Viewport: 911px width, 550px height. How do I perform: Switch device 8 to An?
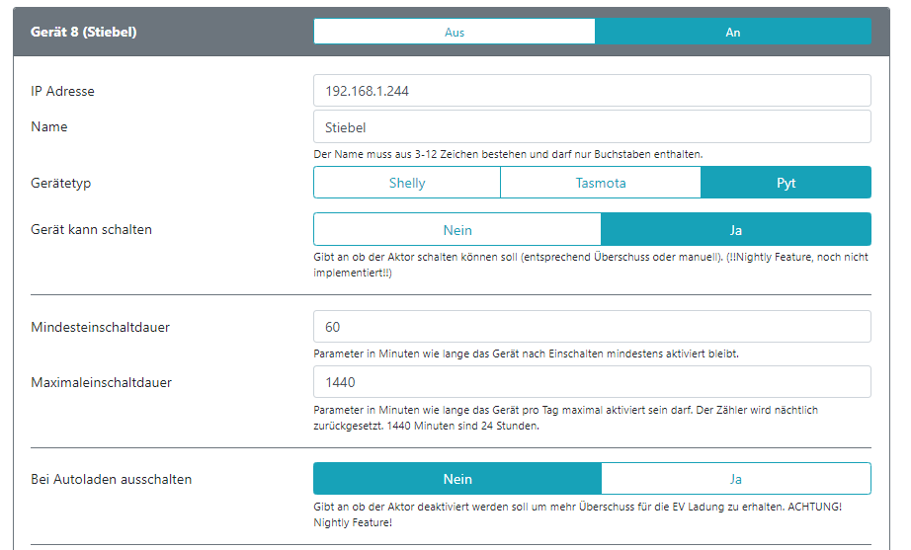tap(732, 32)
